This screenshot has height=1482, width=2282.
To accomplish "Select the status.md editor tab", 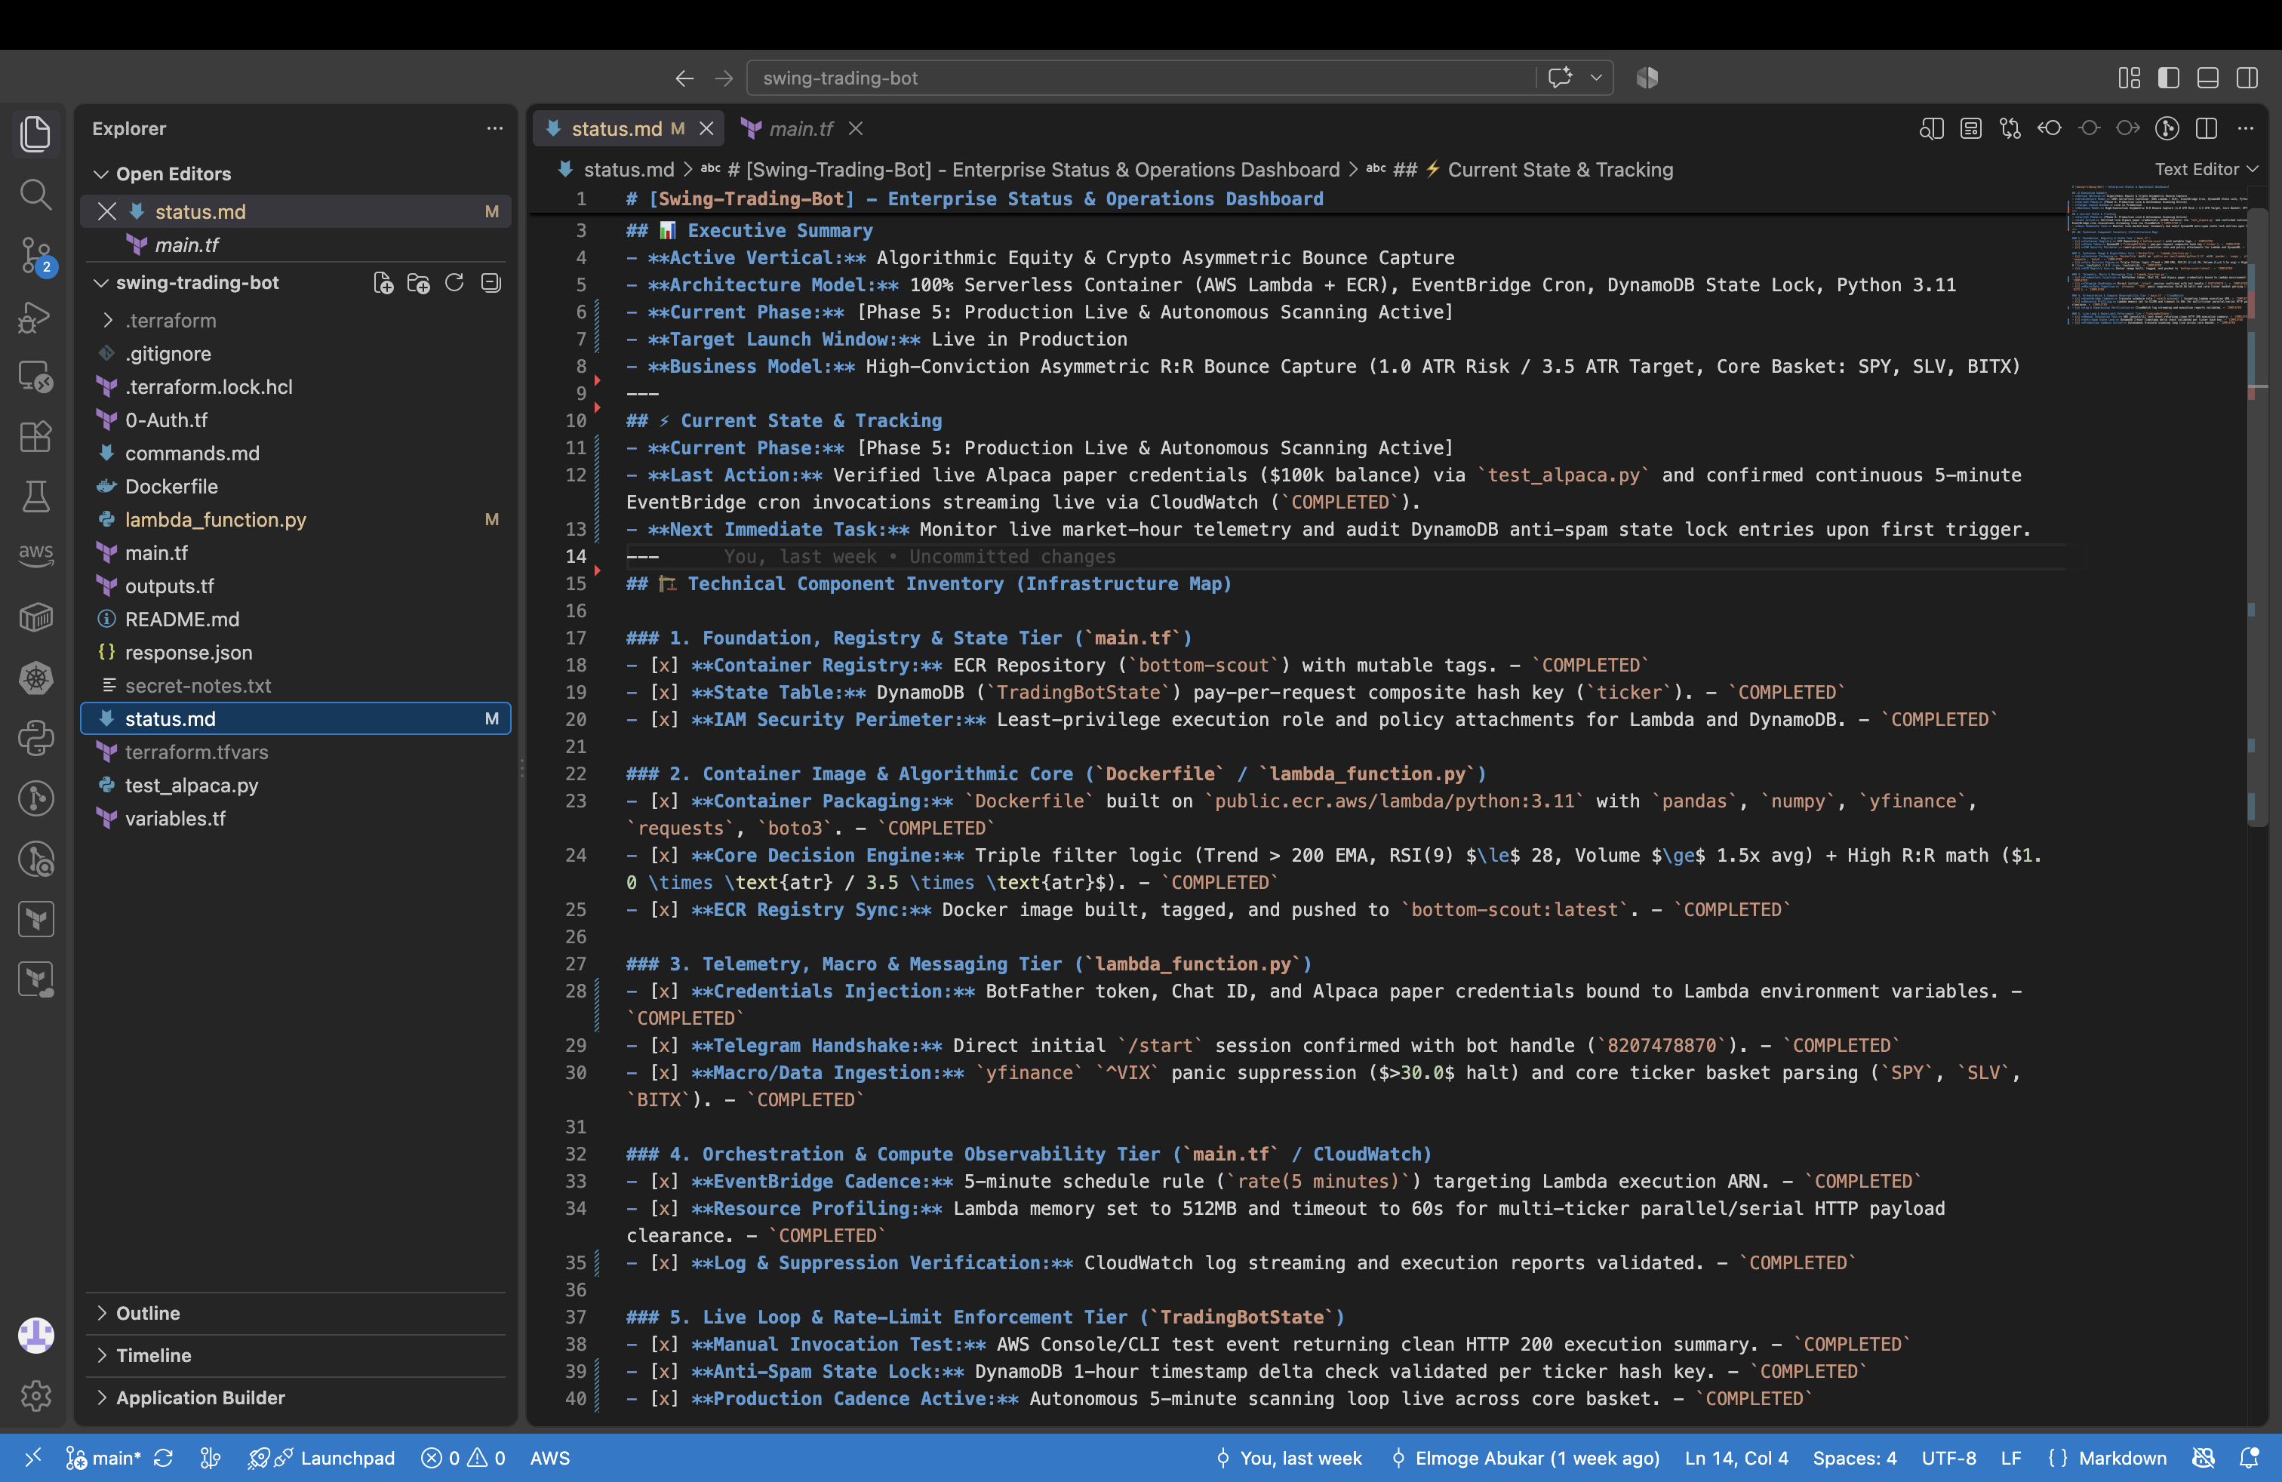I will click(617, 128).
